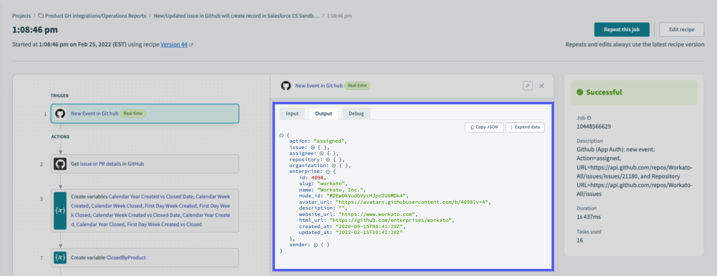Expand the issue object in JSON output

[x=313, y=147]
